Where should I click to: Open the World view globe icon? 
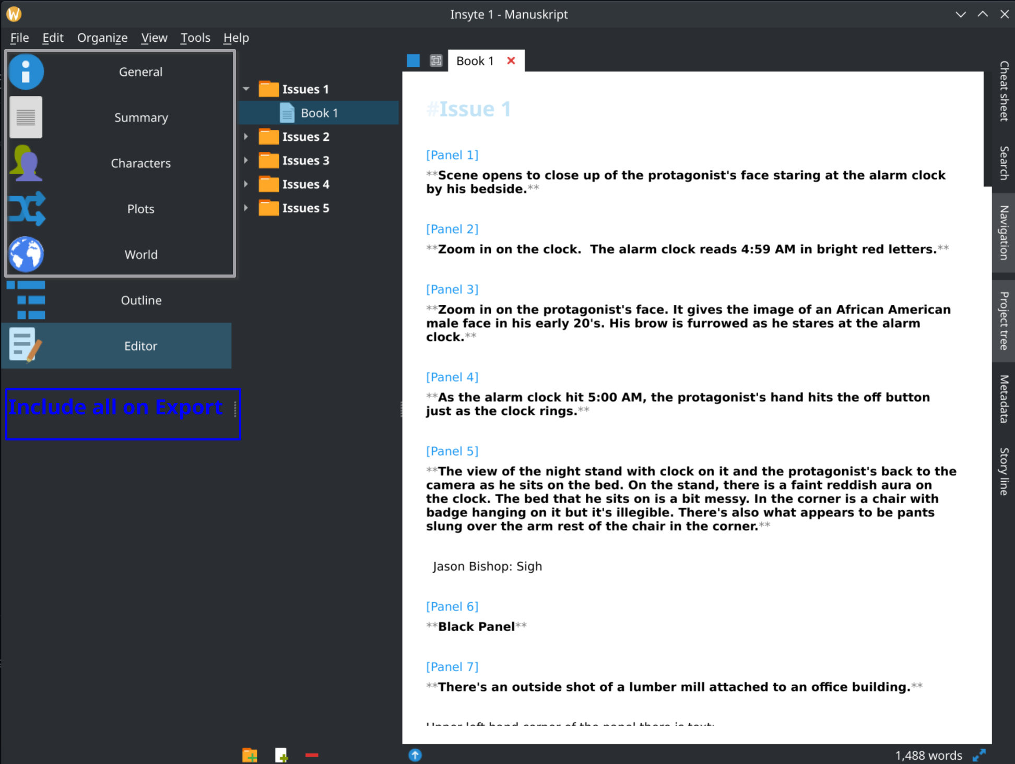tap(26, 254)
